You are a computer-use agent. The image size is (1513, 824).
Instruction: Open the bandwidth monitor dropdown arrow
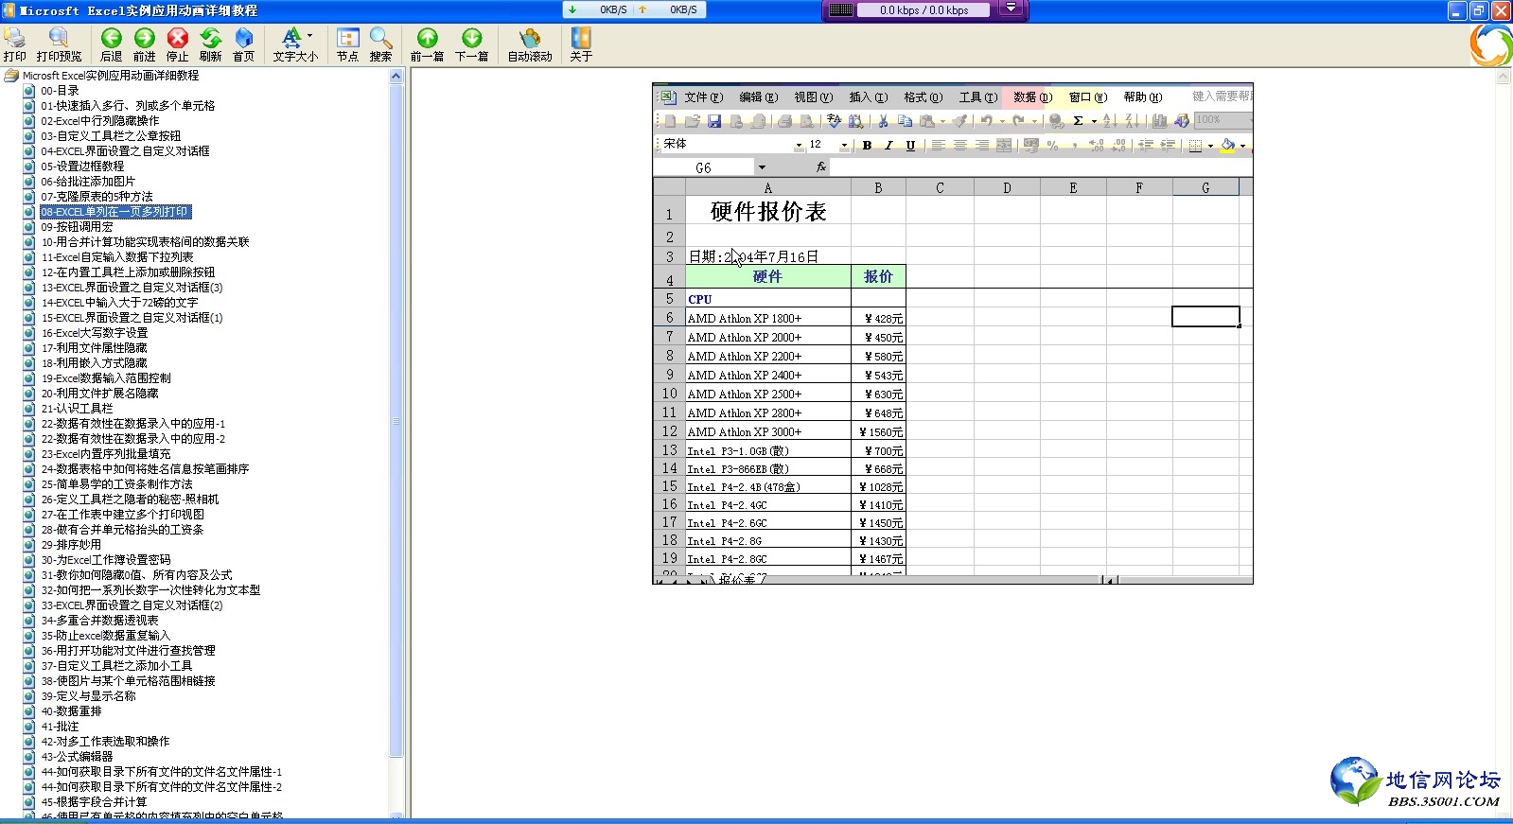tap(1011, 9)
